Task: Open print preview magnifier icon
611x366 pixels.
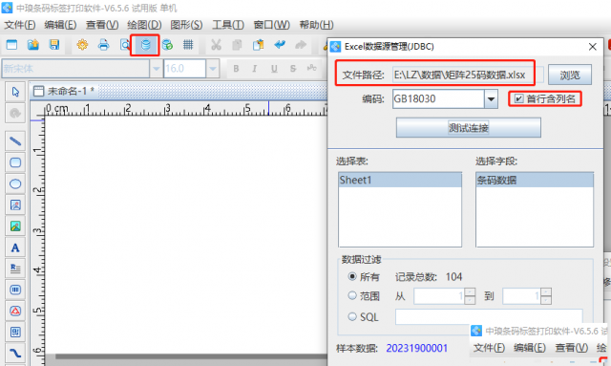Action: click(125, 45)
